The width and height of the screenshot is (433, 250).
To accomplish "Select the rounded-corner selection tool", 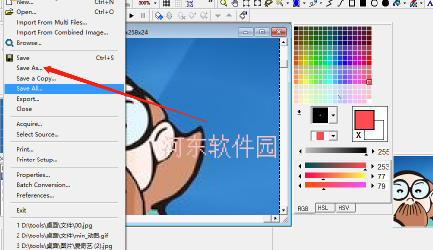I will pos(257,3).
